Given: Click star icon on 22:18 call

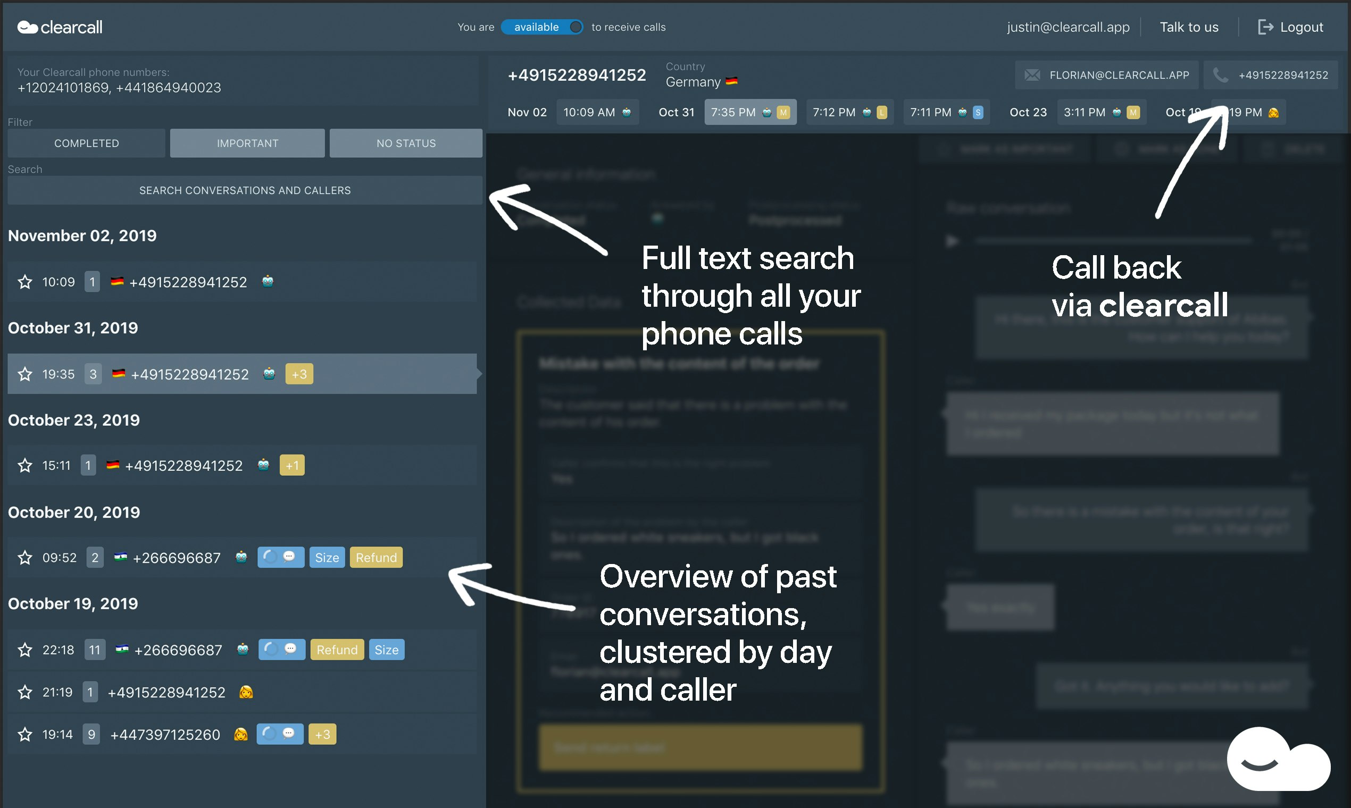Looking at the screenshot, I should 24,650.
